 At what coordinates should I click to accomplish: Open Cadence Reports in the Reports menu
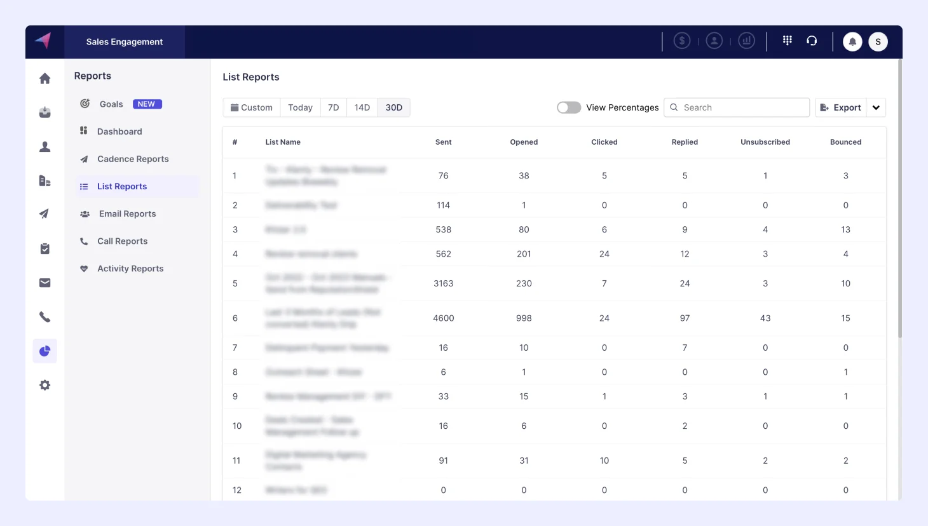(133, 159)
